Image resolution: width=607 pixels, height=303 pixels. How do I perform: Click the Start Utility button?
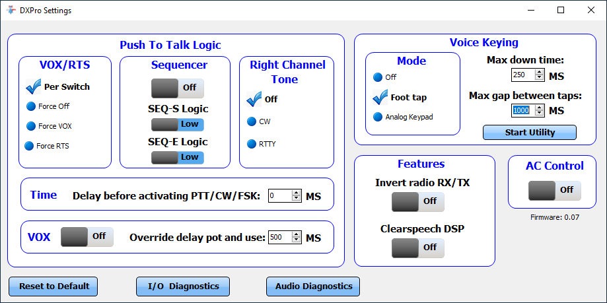click(x=530, y=132)
